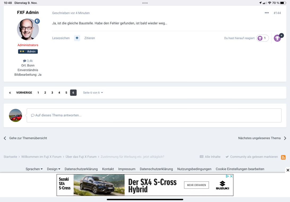Viewport: 290px width, 202px height.
Task: Mark community as read
Action: (x=251, y=157)
